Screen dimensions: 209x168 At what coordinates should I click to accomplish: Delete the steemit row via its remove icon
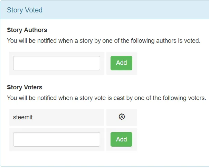[x=122, y=117]
